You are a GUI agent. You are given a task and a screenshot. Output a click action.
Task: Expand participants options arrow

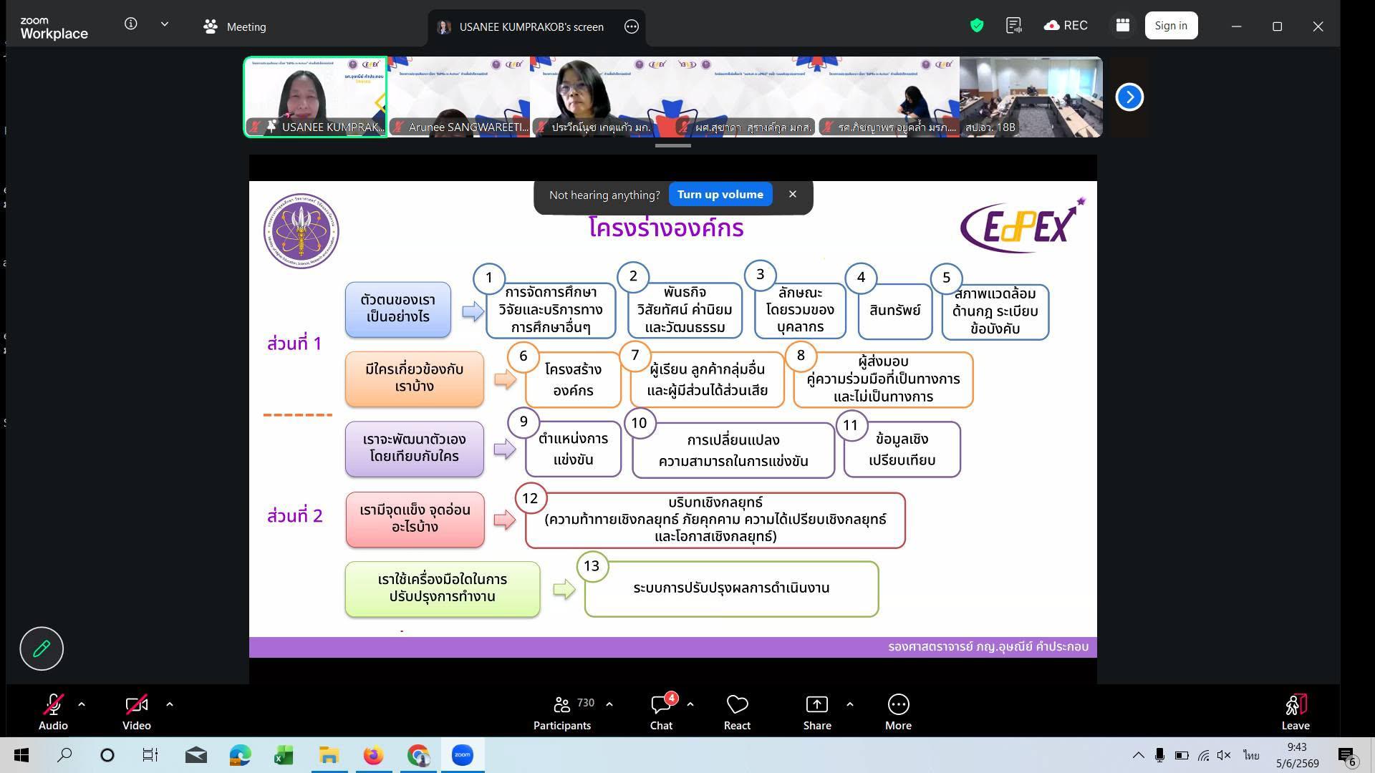(x=609, y=704)
